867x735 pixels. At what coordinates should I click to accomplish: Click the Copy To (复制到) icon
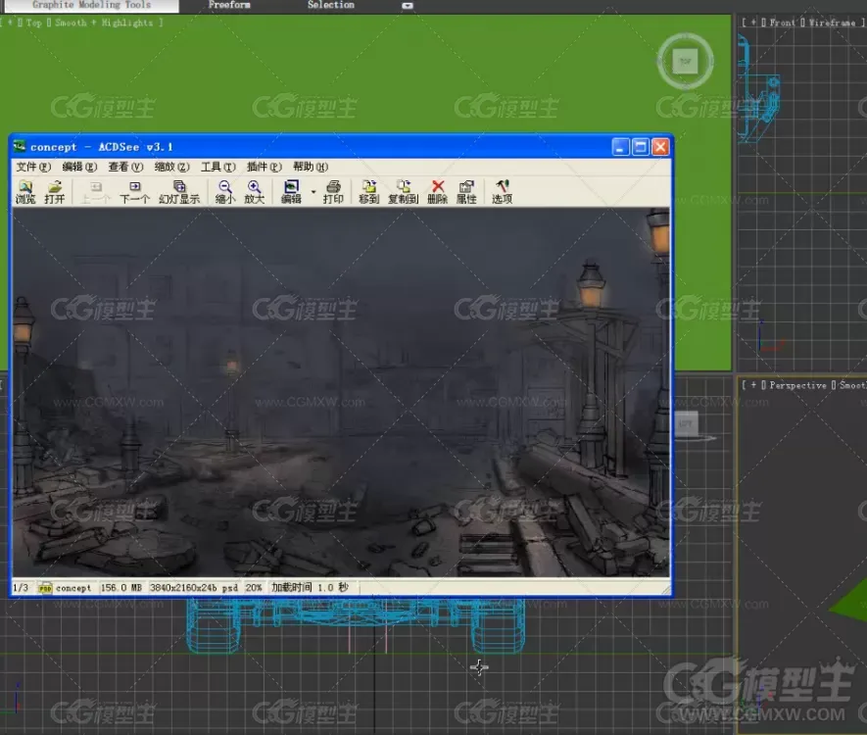[403, 192]
